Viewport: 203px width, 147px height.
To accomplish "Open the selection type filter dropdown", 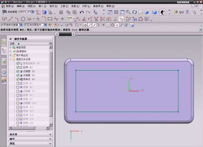I will pyautogui.click(x=21, y=25).
